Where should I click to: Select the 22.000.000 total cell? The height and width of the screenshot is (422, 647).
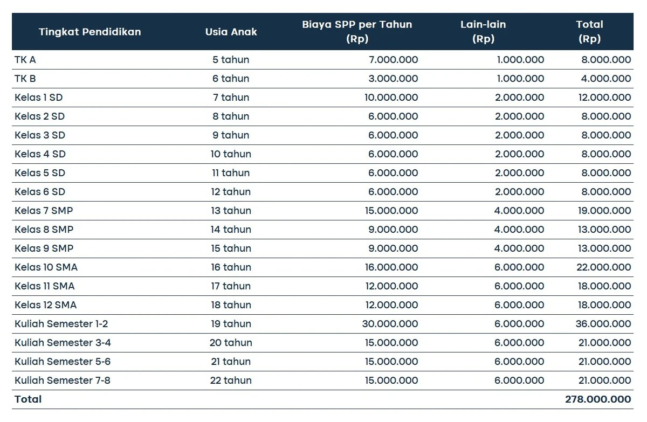pyautogui.click(x=604, y=267)
